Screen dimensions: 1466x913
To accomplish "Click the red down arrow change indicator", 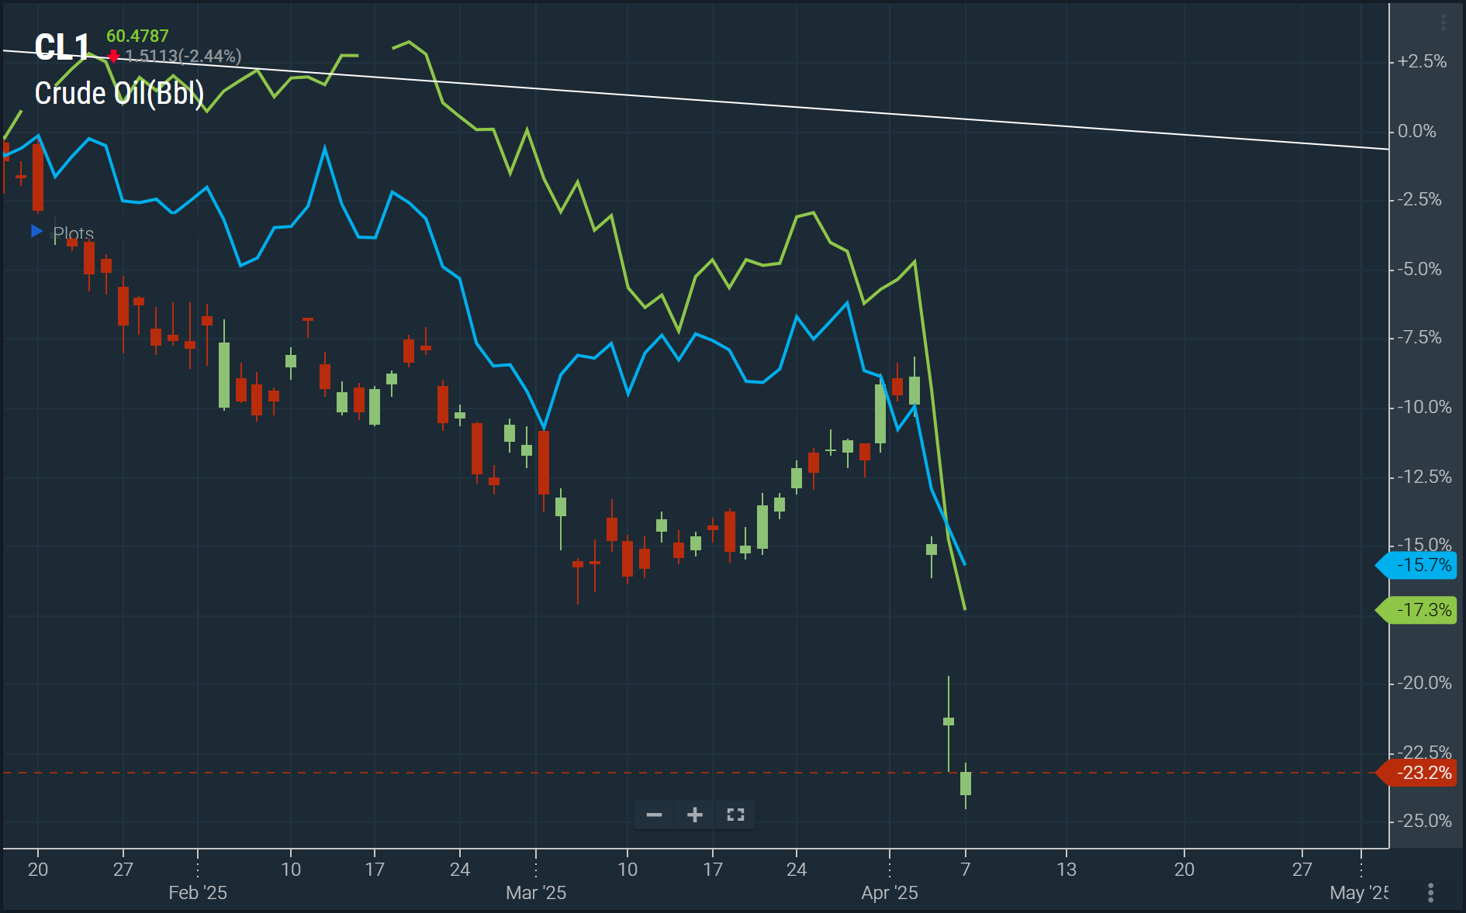I will click(x=114, y=57).
